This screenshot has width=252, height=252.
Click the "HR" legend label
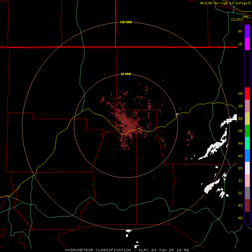pyautogui.click(x=240, y=131)
